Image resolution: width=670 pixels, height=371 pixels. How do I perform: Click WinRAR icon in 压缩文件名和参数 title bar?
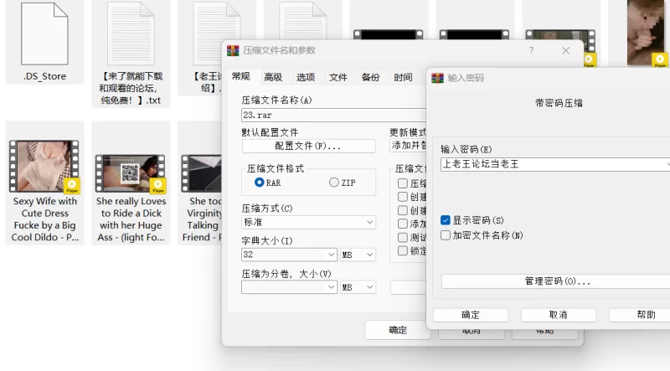(233, 51)
